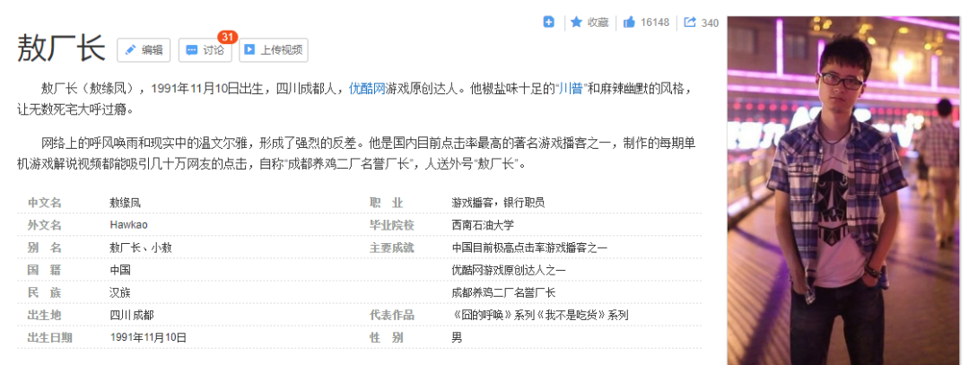
Task: Select the 民族 value 汉族
Action: pos(120,292)
